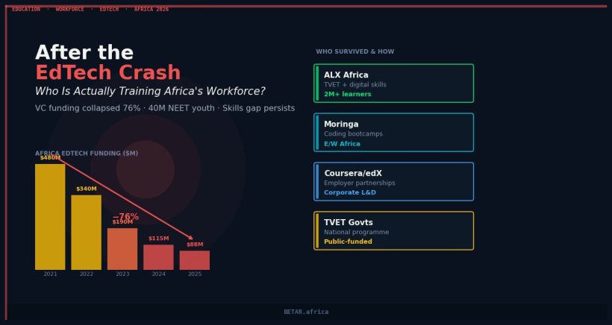
Task: Click the −76% decline label
Action: (x=125, y=216)
